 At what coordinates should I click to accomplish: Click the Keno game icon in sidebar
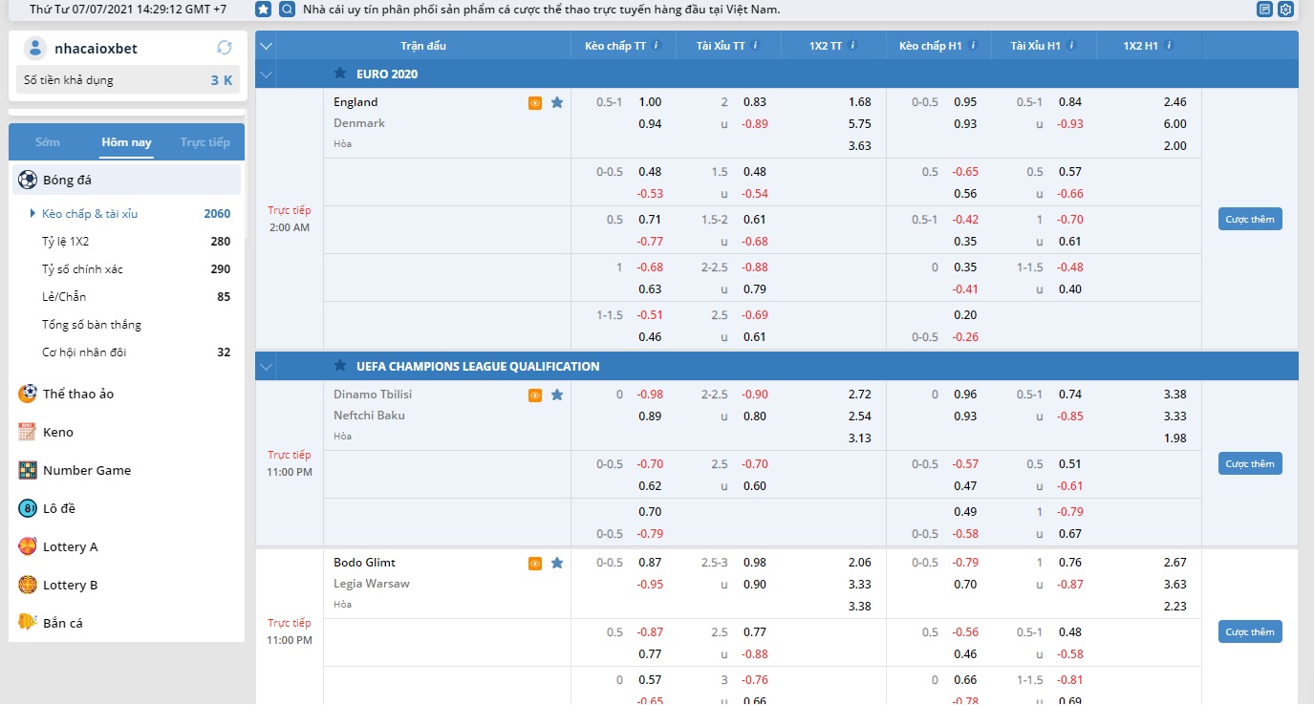click(x=27, y=432)
